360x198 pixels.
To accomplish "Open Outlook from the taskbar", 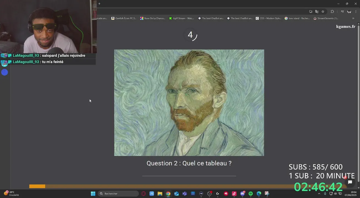I will (x=176, y=194).
